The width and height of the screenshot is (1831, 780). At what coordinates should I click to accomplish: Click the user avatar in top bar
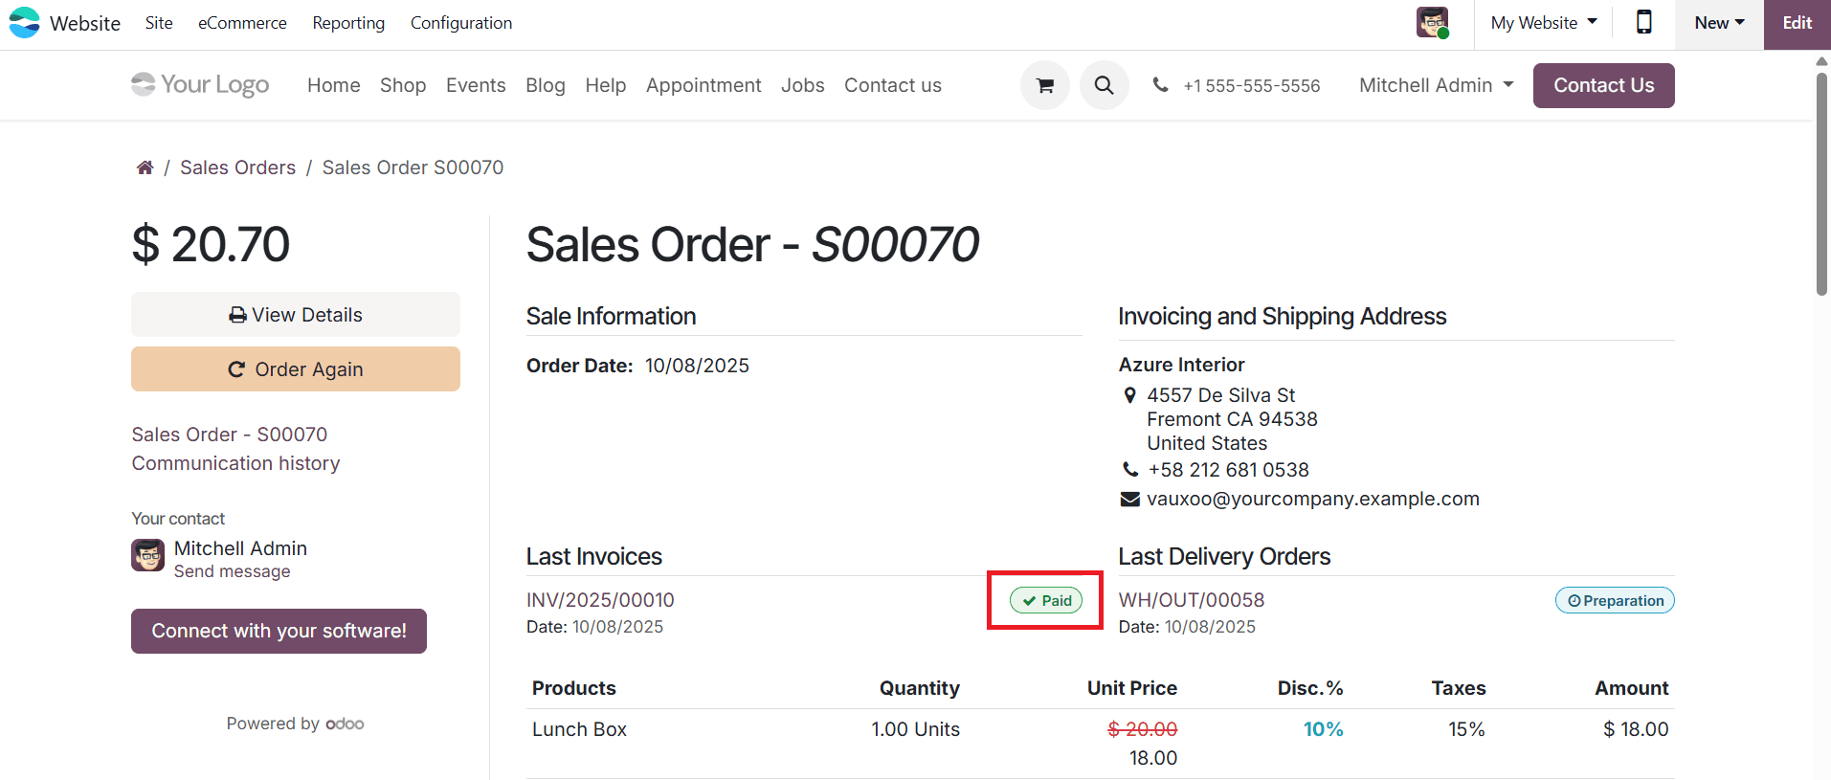[x=1432, y=23]
